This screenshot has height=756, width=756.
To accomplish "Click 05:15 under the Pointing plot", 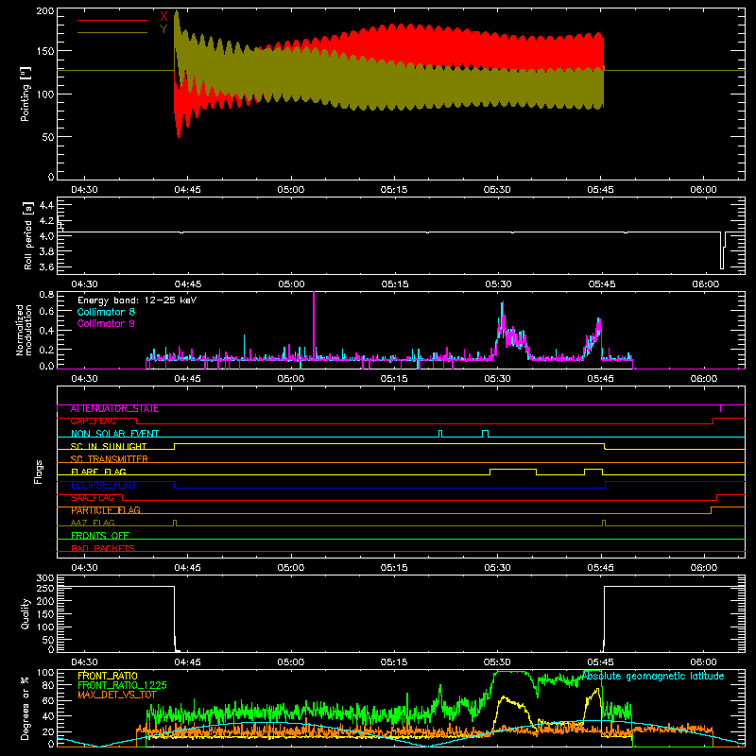I will point(394,190).
